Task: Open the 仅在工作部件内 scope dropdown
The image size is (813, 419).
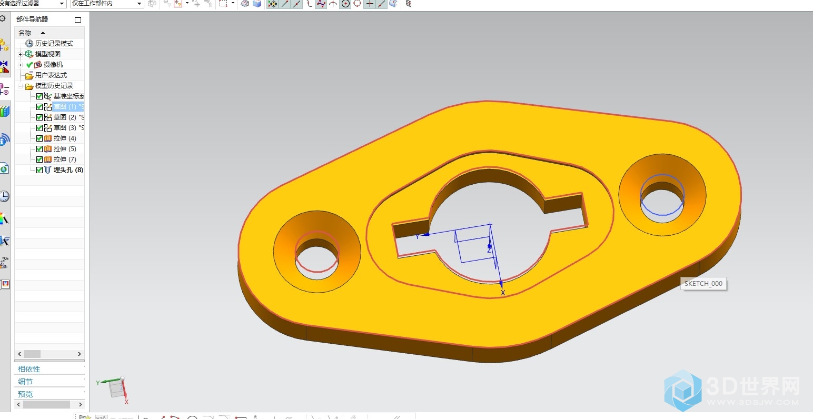Action: pyautogui.click(x=140, y=4)
